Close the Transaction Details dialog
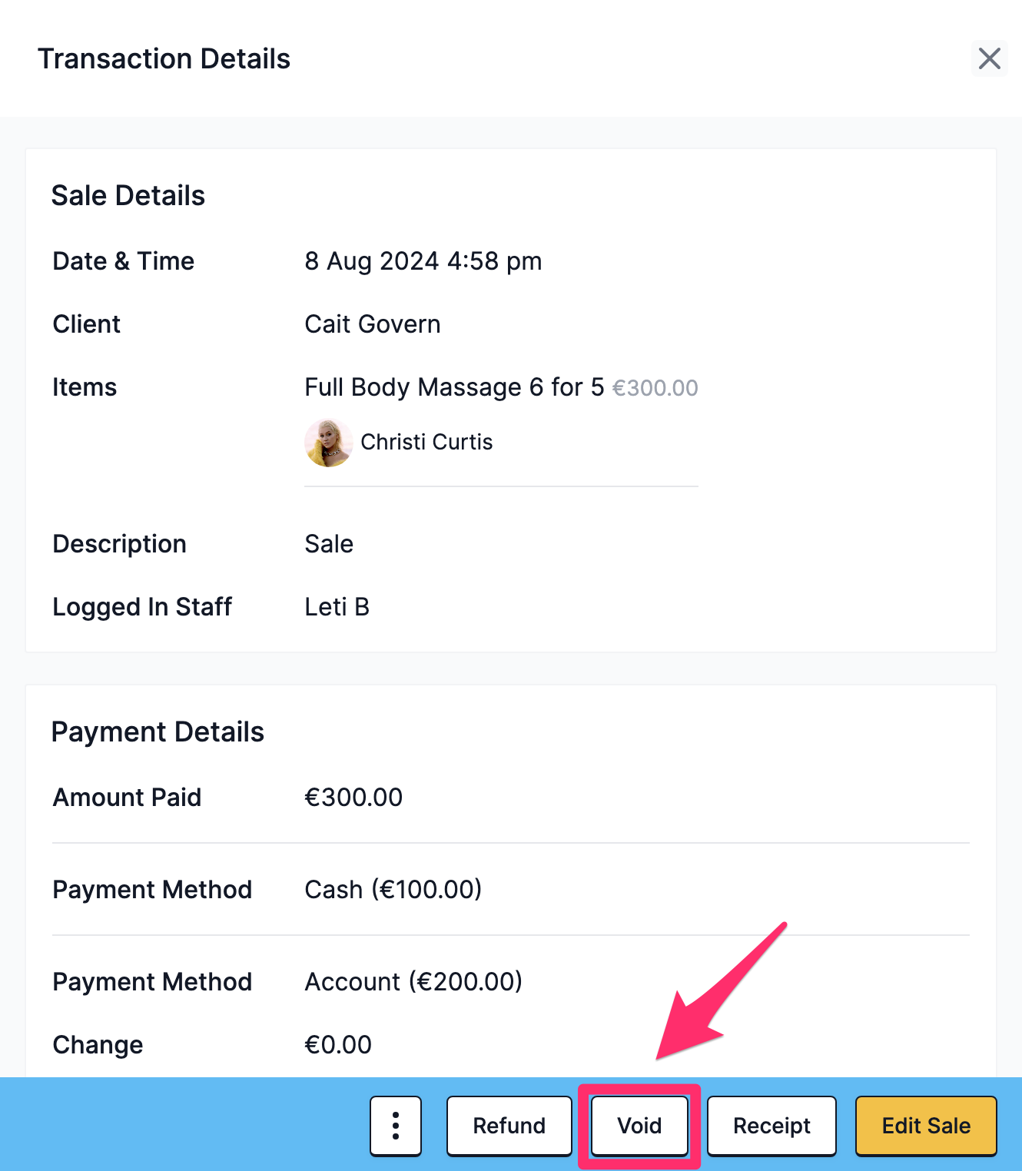The height and width of the screenshot is (1171, 1022). pos(989,58)
